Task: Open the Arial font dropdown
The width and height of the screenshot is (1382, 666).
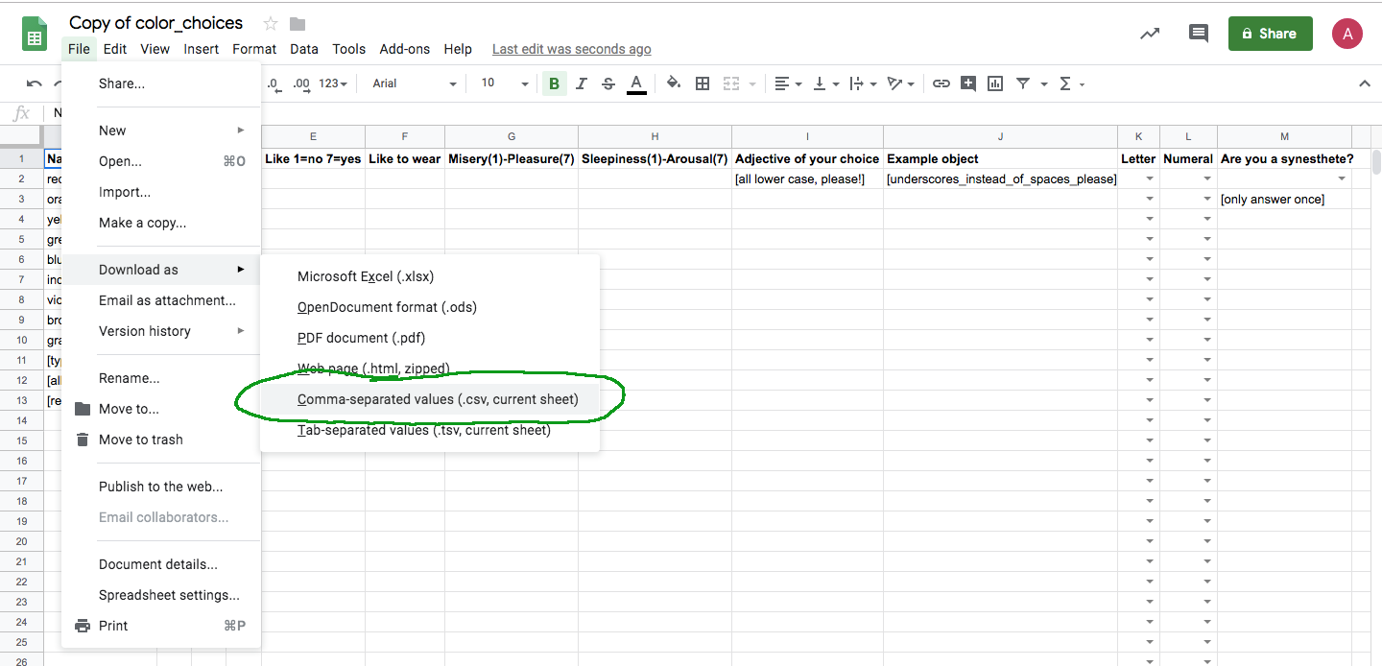Action: click(415, 83)
